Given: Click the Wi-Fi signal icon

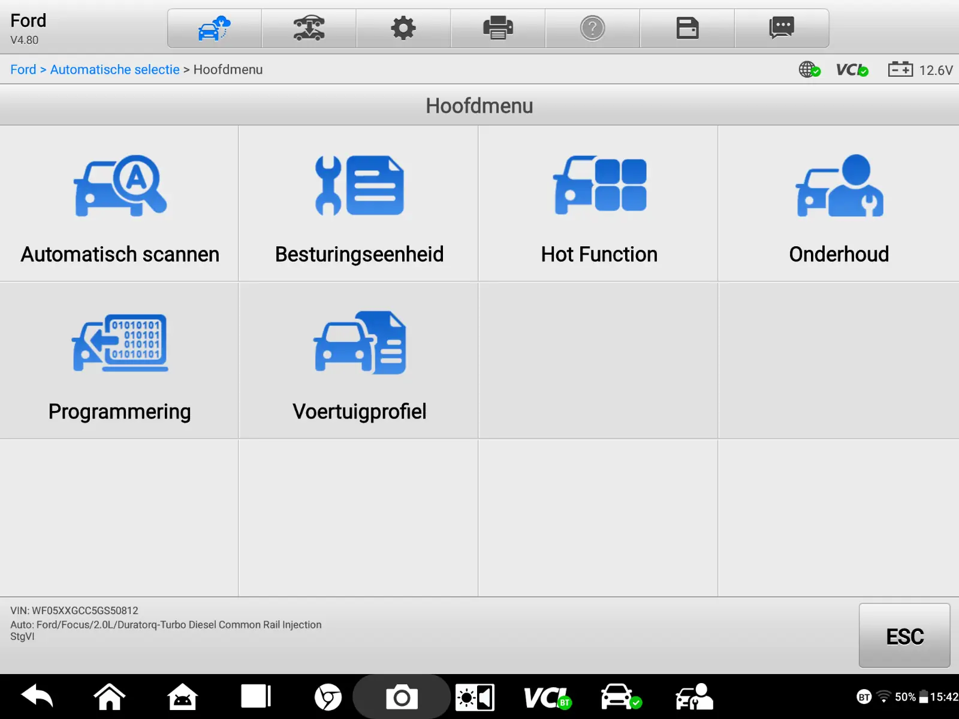Looking at the screenshot, I should [x=883, y=697].
